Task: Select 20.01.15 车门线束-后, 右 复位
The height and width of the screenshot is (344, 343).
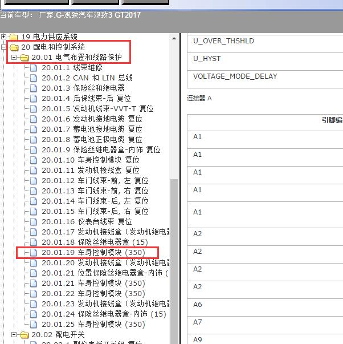Action: point(95,212)
